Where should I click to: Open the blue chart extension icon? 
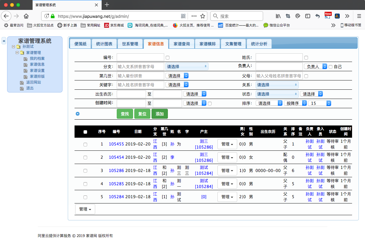coord(337,16)
